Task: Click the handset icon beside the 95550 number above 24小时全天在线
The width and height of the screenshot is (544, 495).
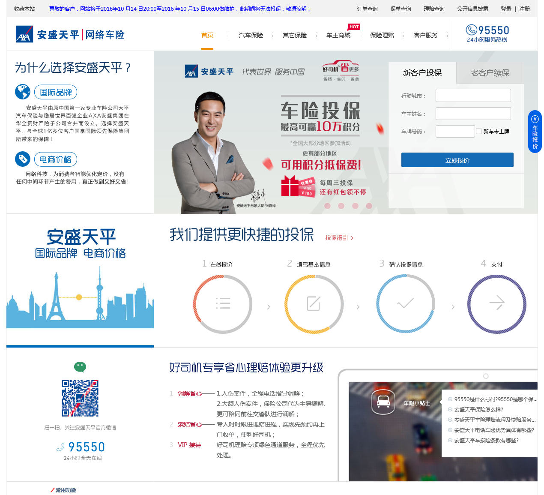Action: 60,447
